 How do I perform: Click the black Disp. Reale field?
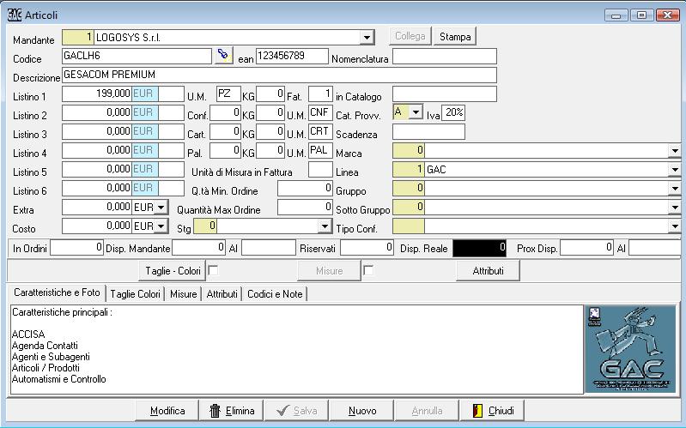(x=479, y=248)
